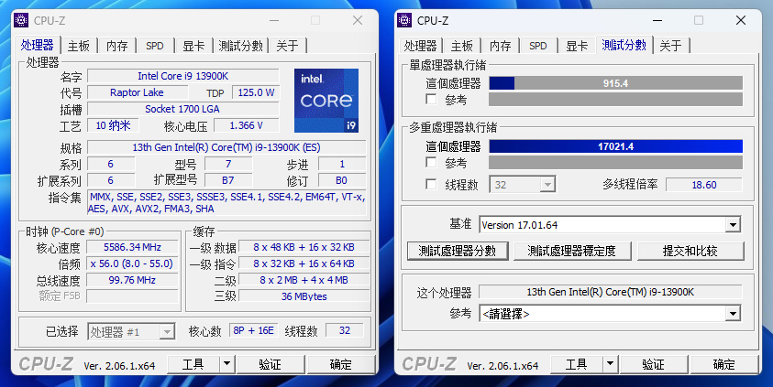Open 关于 tab in right window
The image size is (773, 387).
click(670, 46)
